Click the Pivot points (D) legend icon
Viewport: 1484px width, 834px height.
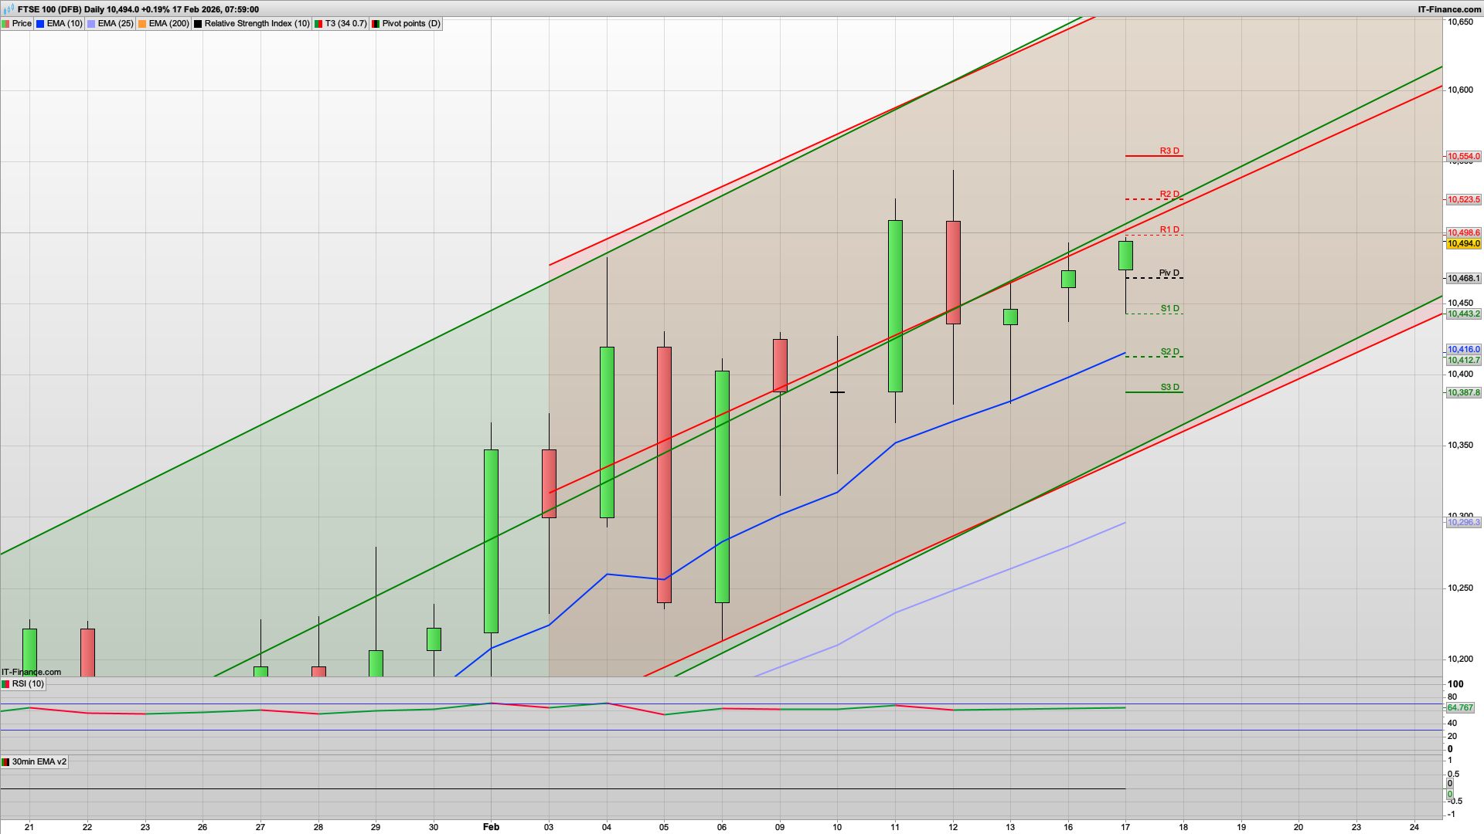pyautogui.click(x=376, y=24)
